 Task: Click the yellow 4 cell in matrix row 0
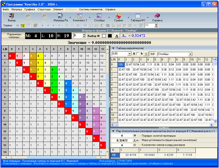coord(40,56)
